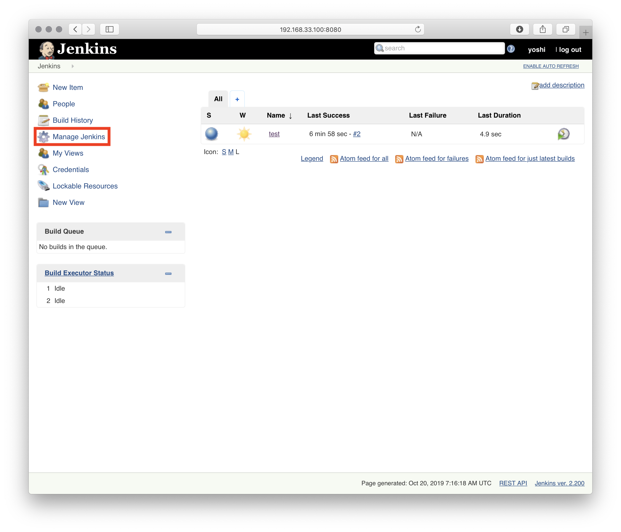621x532 pixels.
Task: Click the My Views icon
Action: coord(43,153)
